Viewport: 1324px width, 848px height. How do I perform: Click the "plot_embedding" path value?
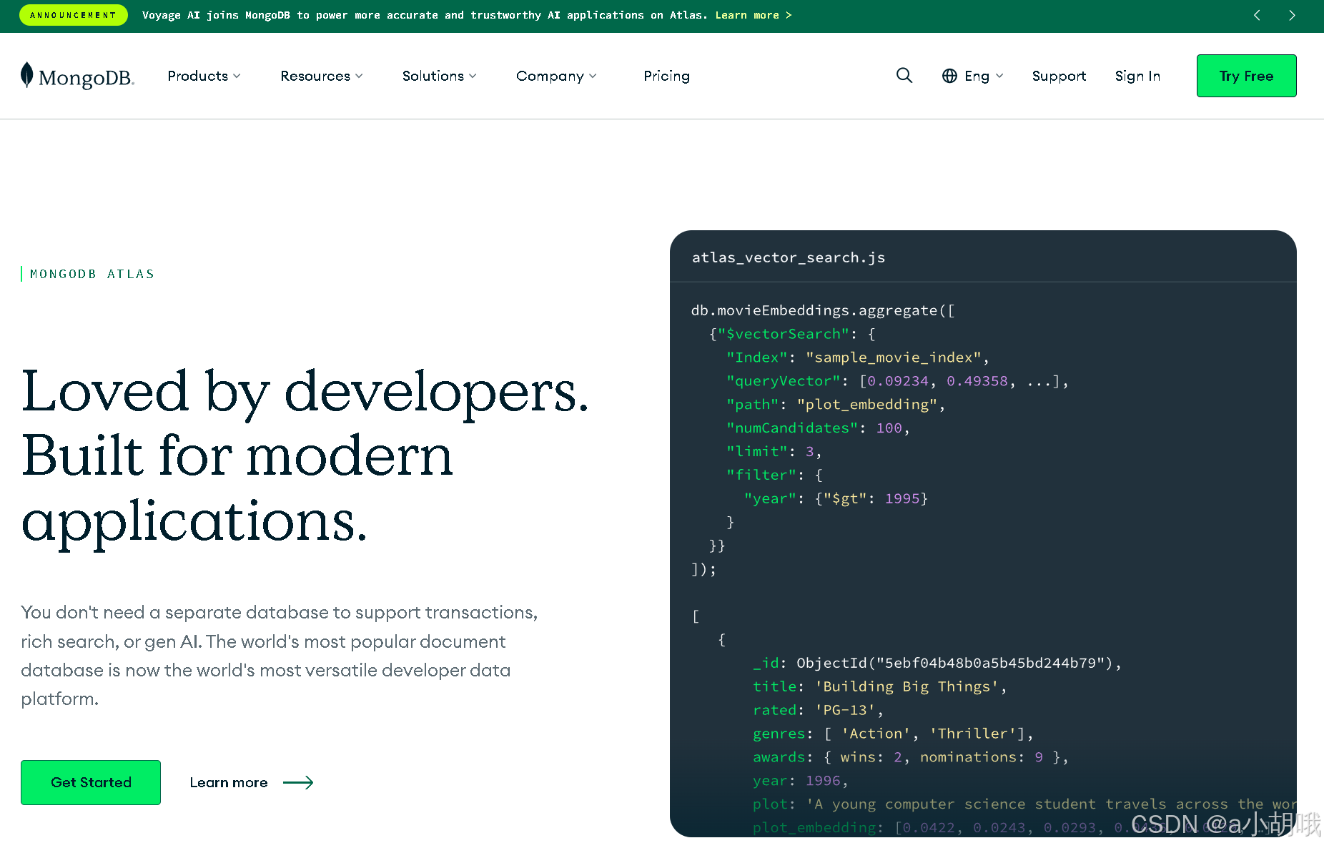pos(867,405)
